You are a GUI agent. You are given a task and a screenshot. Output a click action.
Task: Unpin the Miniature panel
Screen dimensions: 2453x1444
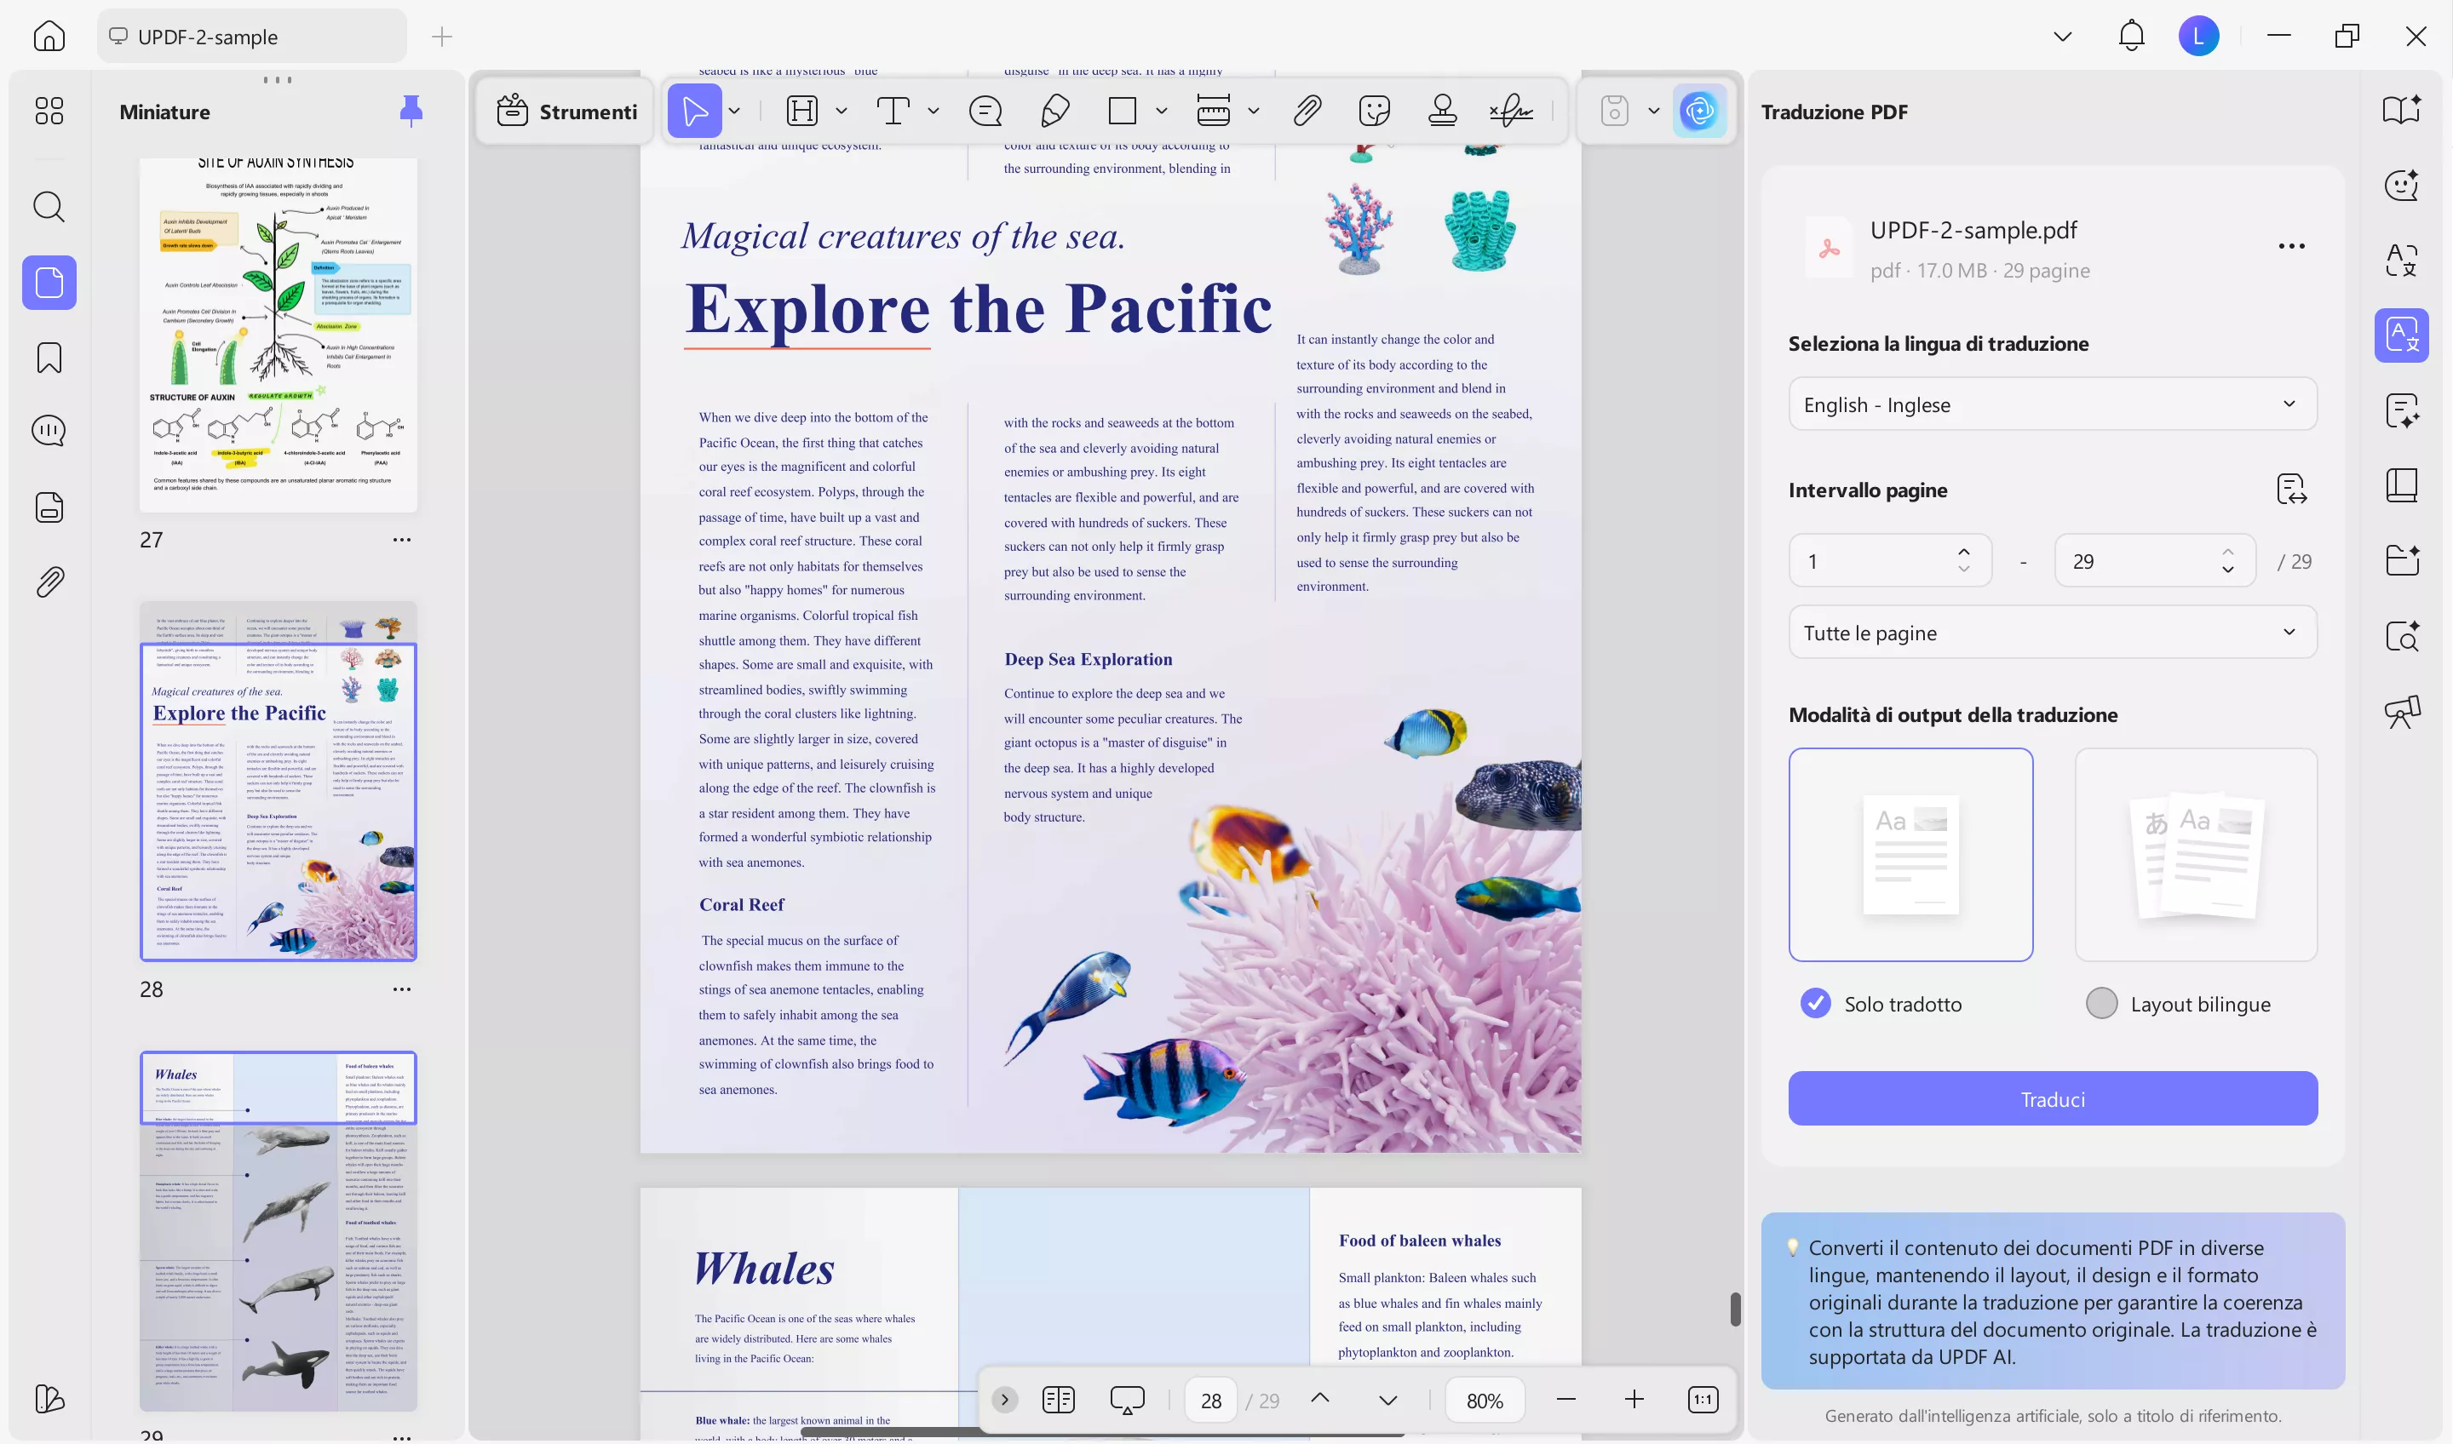(x=411, y=111)
